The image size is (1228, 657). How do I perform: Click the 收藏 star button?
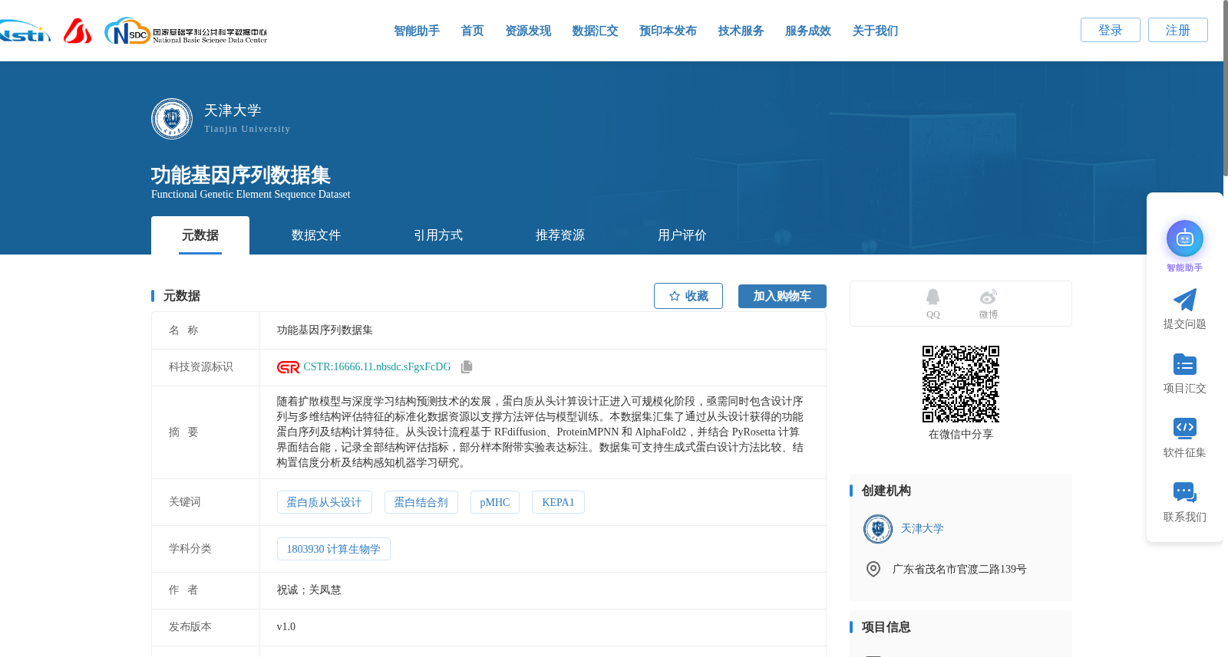tap(688, 296)
